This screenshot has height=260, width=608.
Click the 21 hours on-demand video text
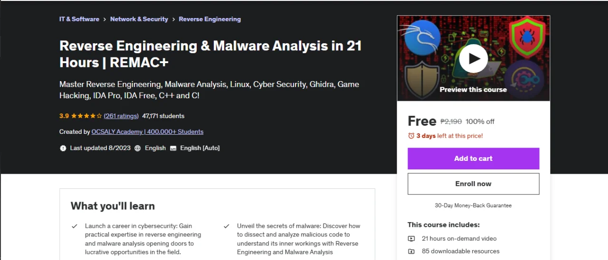pyautogui.click(x=459, y=239)
